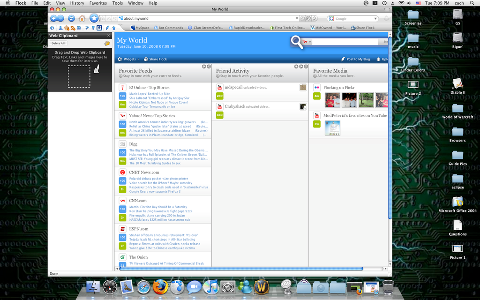The width and height of the screenshot is (480, 300).
Task: Open the E! Online - Top Stories feed
Action: coord(149,88)
